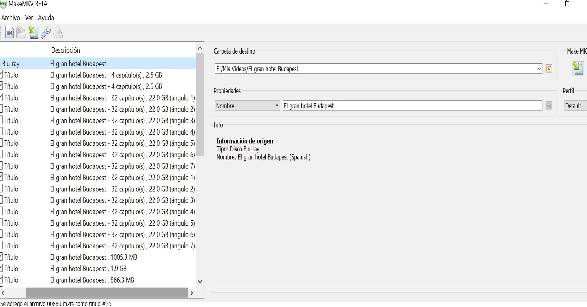Screen dimensions: 587x307
Task: Click the 'Carpeta de destino' group label
Action: (x=234, y=51)
